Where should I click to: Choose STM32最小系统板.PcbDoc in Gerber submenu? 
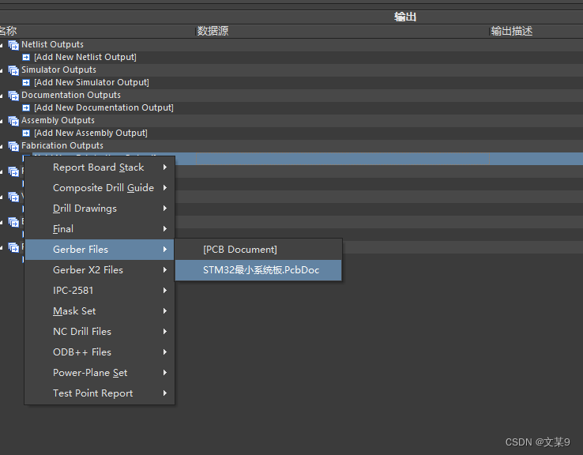coord(258,270)
